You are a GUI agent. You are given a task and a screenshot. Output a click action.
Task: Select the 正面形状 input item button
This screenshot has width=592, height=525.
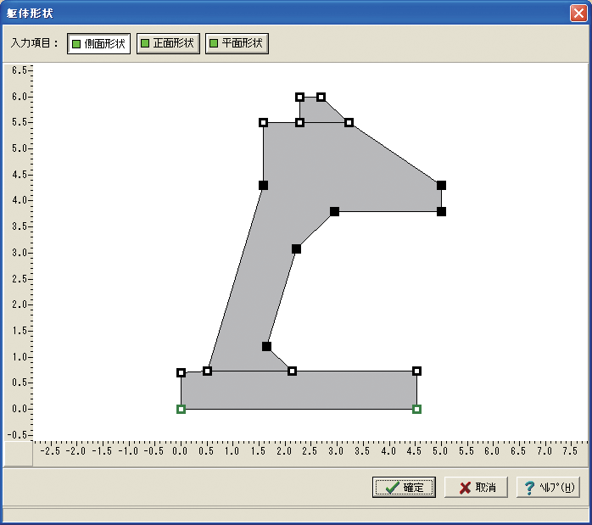168,44
